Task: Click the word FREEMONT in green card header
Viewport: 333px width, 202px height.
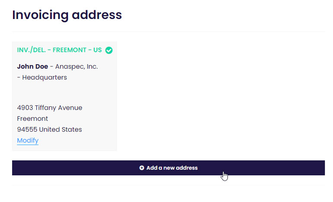Action: coord(70,50)
